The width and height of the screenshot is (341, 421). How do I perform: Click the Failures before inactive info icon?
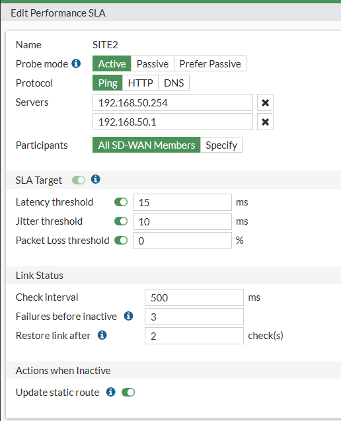tap(128, 316)
